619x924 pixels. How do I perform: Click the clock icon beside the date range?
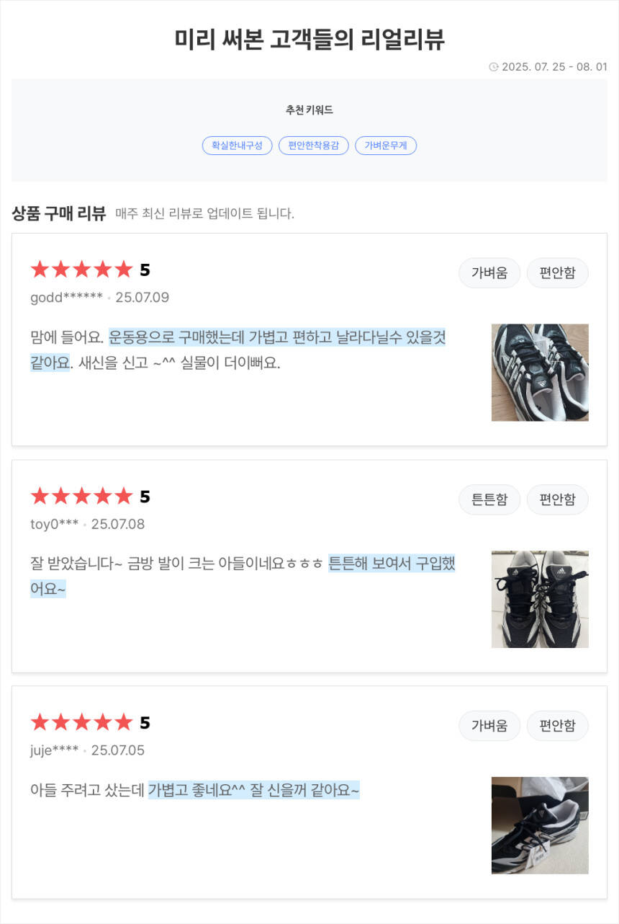(493, 67)
